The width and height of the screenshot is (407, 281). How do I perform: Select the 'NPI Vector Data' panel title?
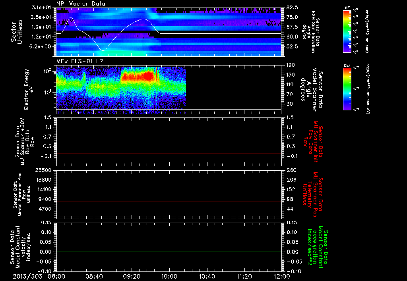(x=81, y=4)
